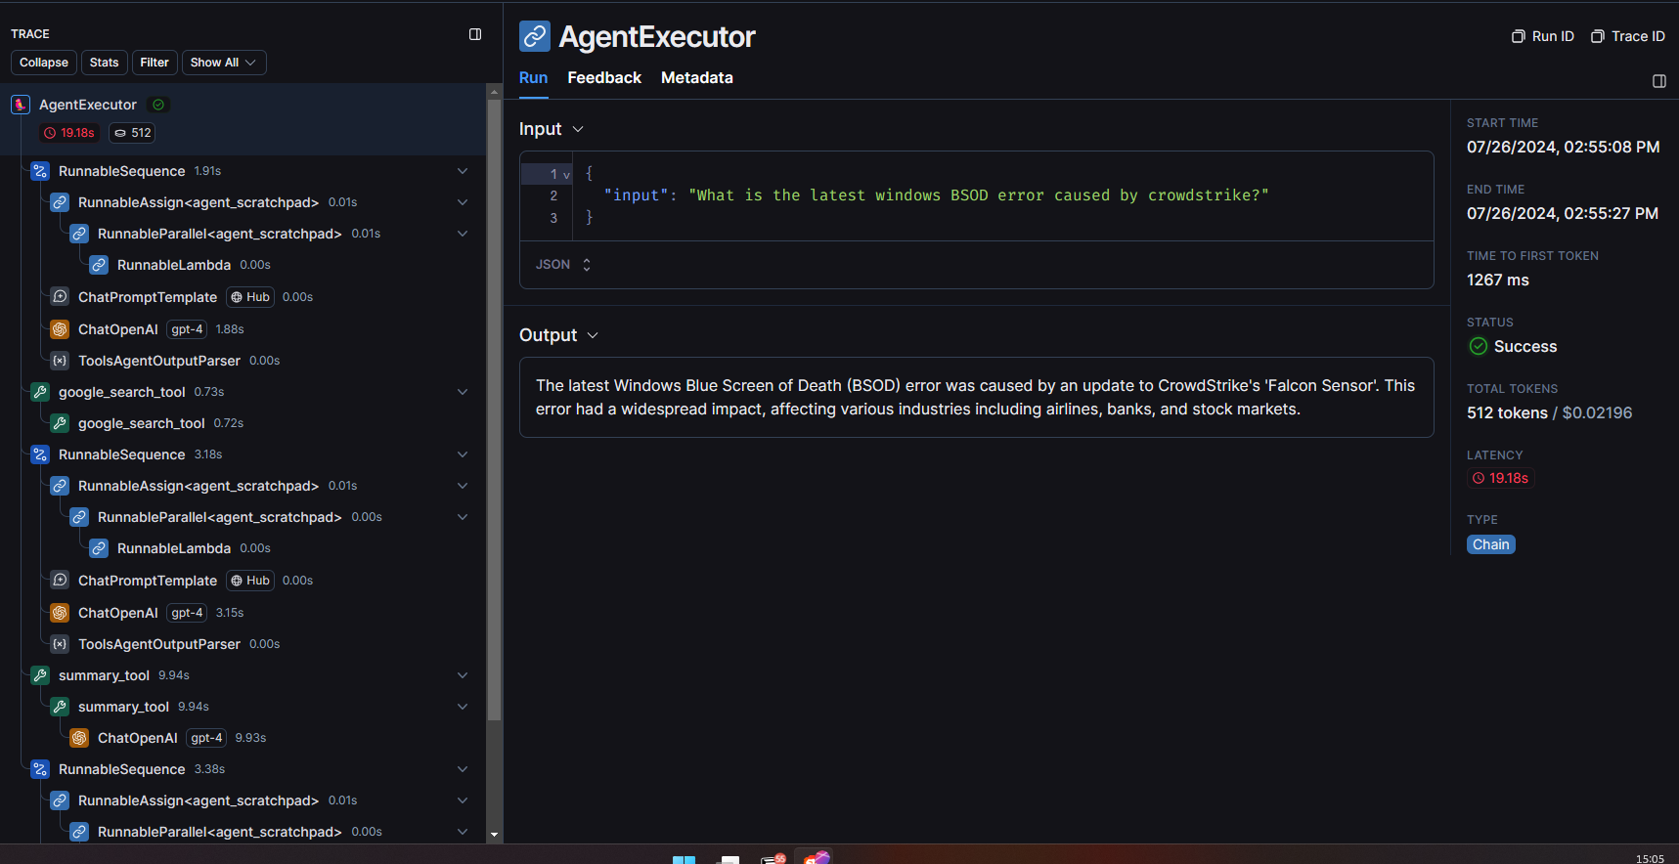Click the Hub badge on first ChatPromptTemplate
This screenshot has width=1679, height=864.
click(x=250, y=297)
